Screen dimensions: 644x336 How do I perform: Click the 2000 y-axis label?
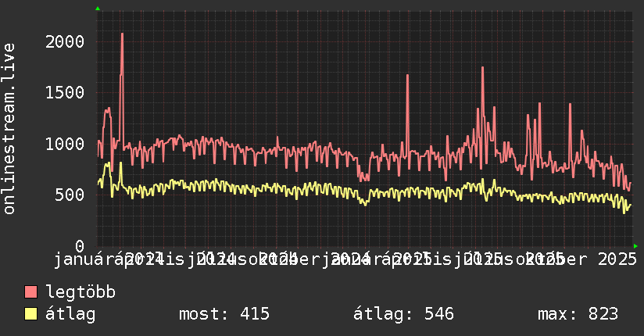65,42
